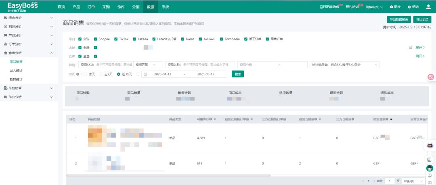Toggle 店铺 全选 checkbox
Screen dimensions: 436x185
click(80, 48)
